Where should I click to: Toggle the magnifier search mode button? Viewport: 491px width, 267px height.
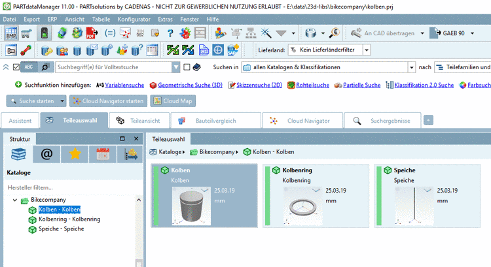point(45,67)
